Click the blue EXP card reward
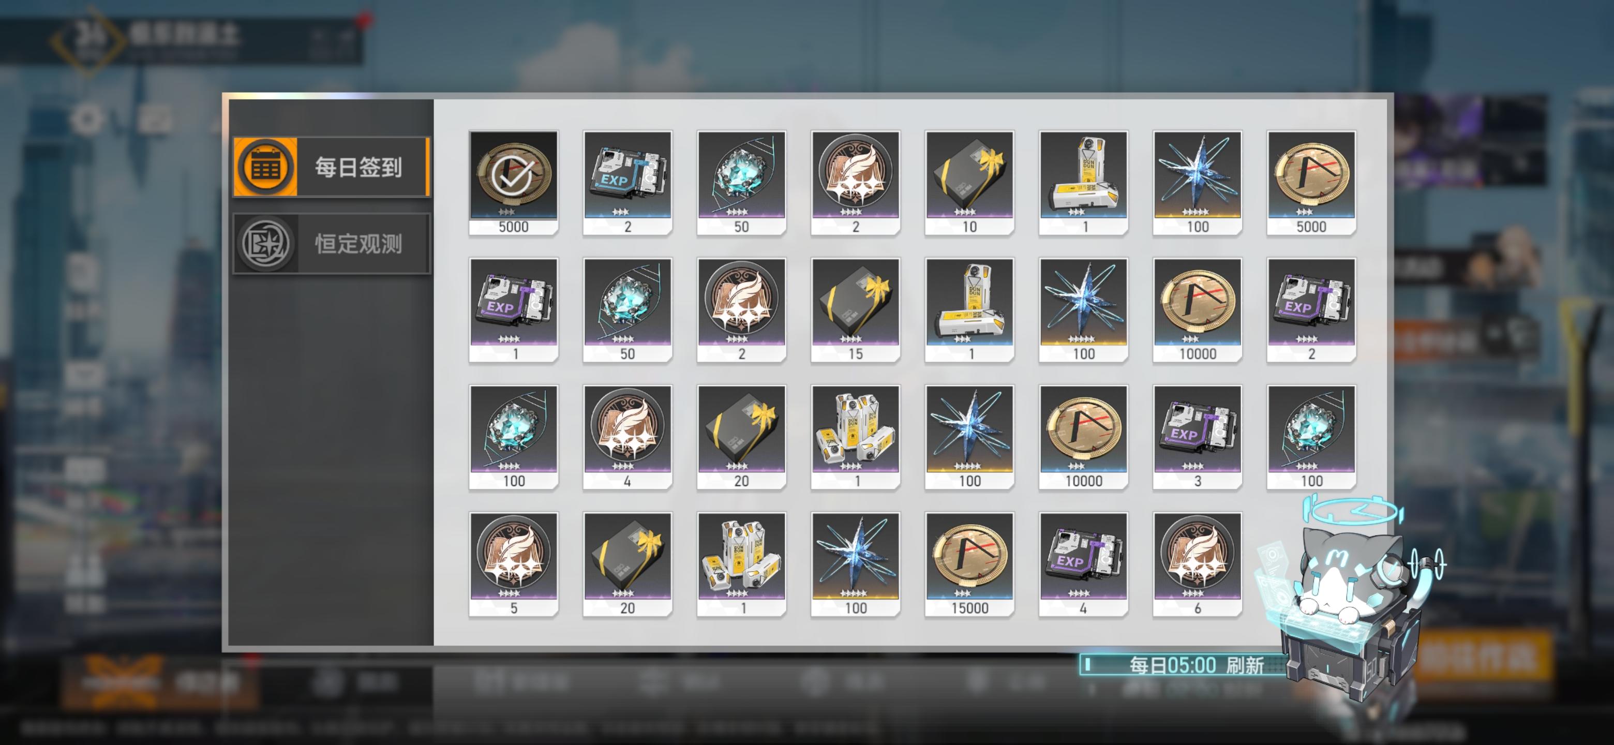The height and width of the screenshot is (745, 1614). click(627, 183)
